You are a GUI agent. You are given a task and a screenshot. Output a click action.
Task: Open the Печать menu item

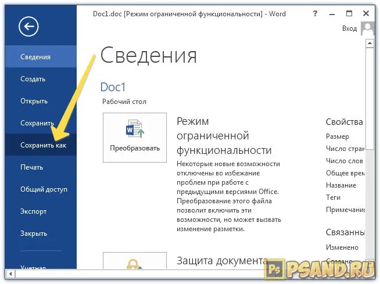point(41,167)
